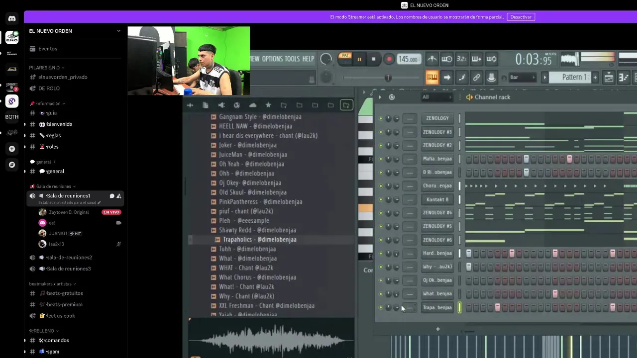This screenshot has height=358, width=637.
Task: Toggle loop recording icon
Action: pyautogui.click(x=492, y=59)
